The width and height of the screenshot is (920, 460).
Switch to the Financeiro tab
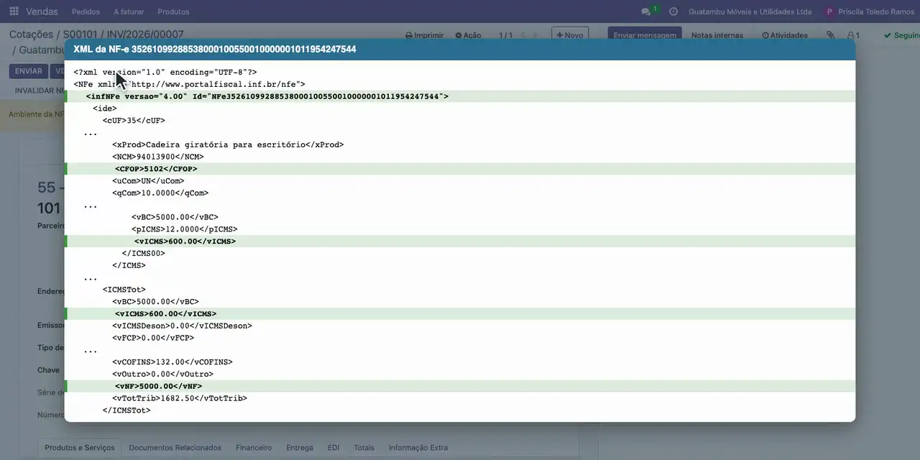coord(254,447)
